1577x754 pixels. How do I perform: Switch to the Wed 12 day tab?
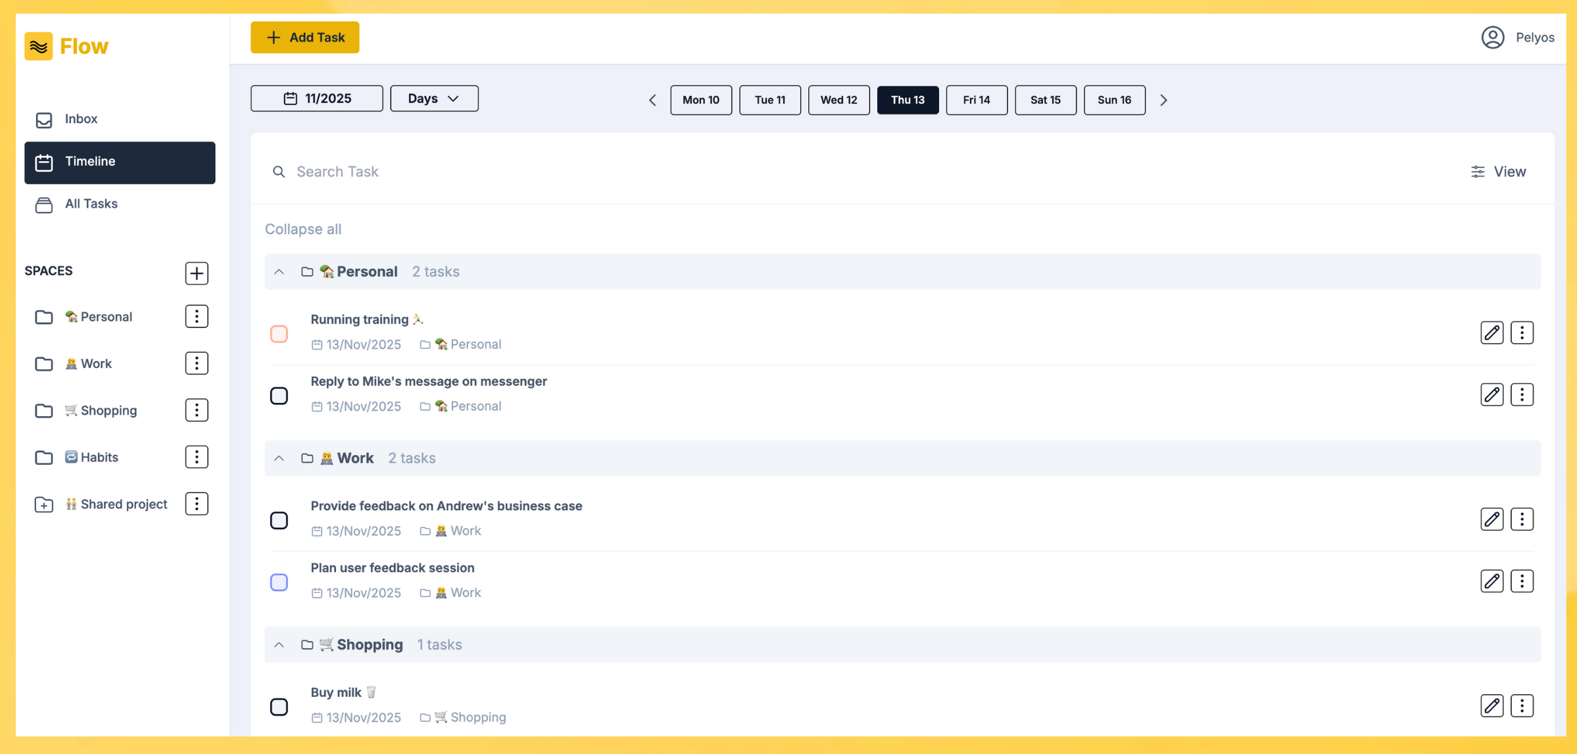tap(838, 100)
